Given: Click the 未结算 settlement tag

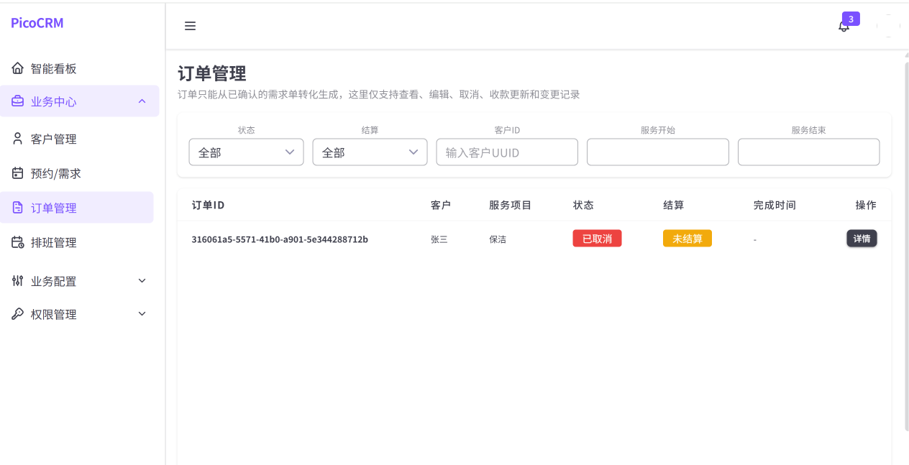Looking at the screenshot, I should (x=688, y=239).
